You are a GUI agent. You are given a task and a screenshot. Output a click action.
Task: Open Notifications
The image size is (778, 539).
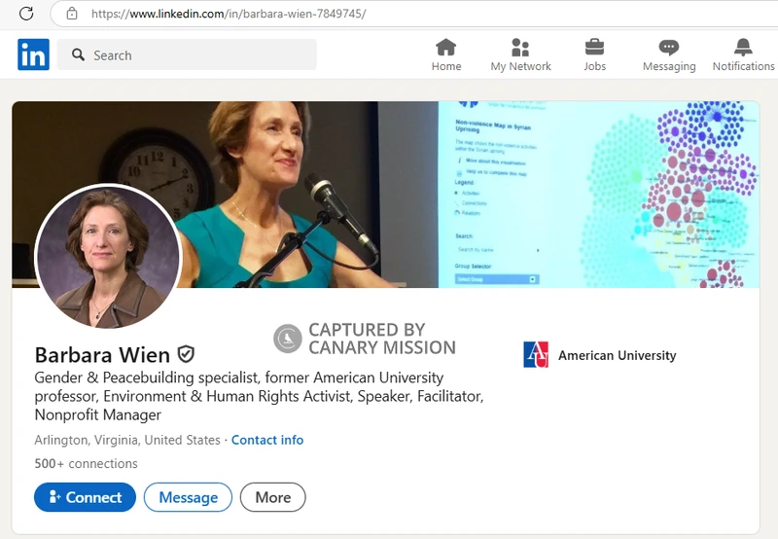(743, 55)
